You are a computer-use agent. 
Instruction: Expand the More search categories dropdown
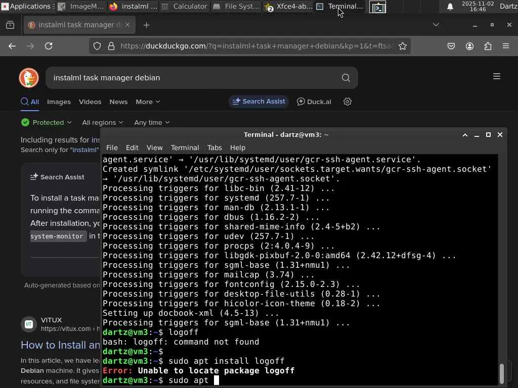tap(148, 102)
